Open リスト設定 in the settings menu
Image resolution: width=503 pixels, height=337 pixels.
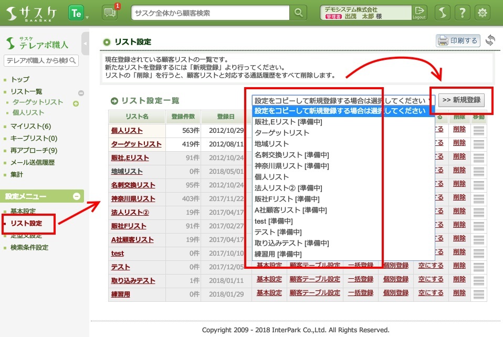pos(26,224)
